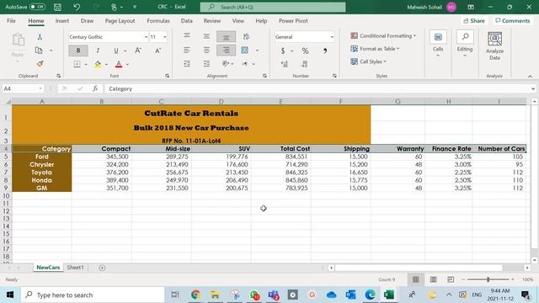
Task: Click the Insert Function fx button
Action: (95, 88)
